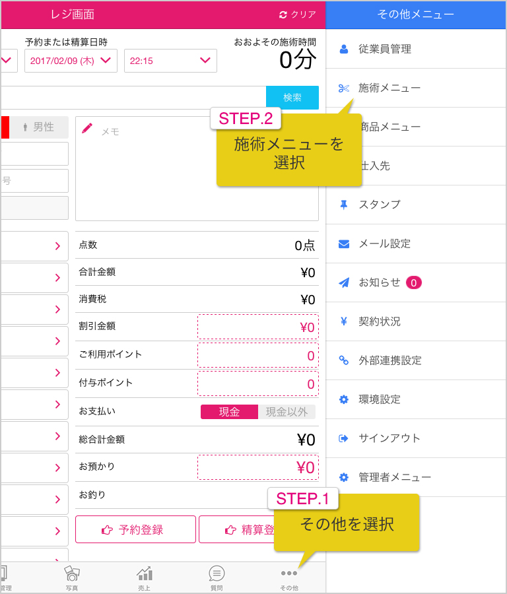Open スタンプ pin icon
Image resolution: width=507 pixels, height=594 pixels.
coord(344,205)
